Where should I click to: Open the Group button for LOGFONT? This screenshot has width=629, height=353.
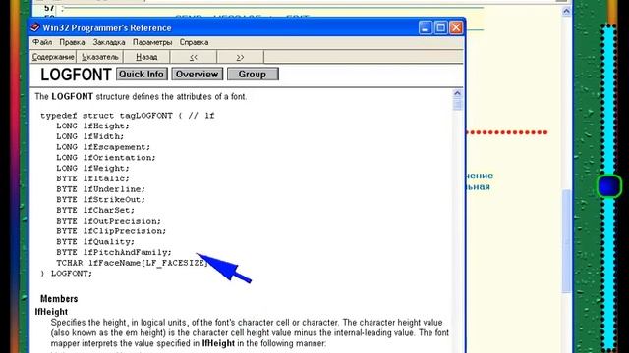pyautogui.click(x=253, y=75)
